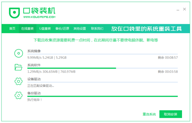This screenshot has width=192, height=123.
Task: Click the 重选系统 link
Action: pos(149,114)
